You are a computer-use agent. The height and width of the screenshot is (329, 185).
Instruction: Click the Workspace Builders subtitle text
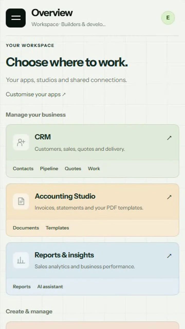click(x=69, y=24)
